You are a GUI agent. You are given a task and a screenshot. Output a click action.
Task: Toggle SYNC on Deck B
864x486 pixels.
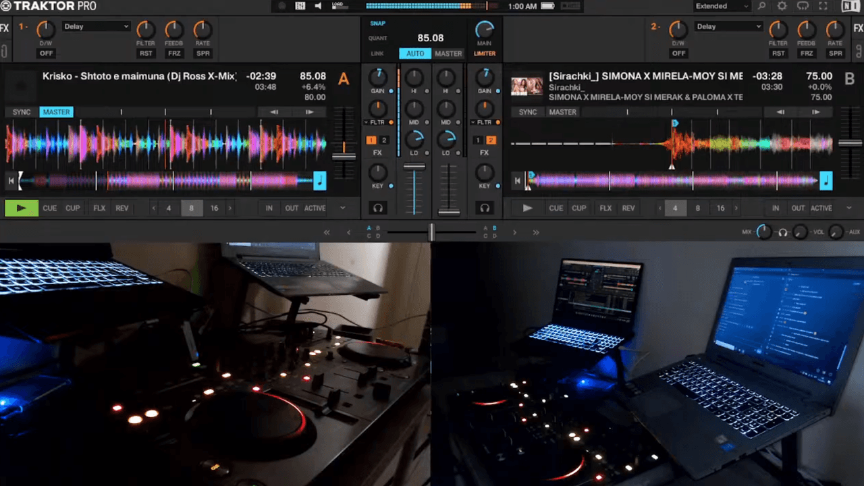tap(528, 112)
